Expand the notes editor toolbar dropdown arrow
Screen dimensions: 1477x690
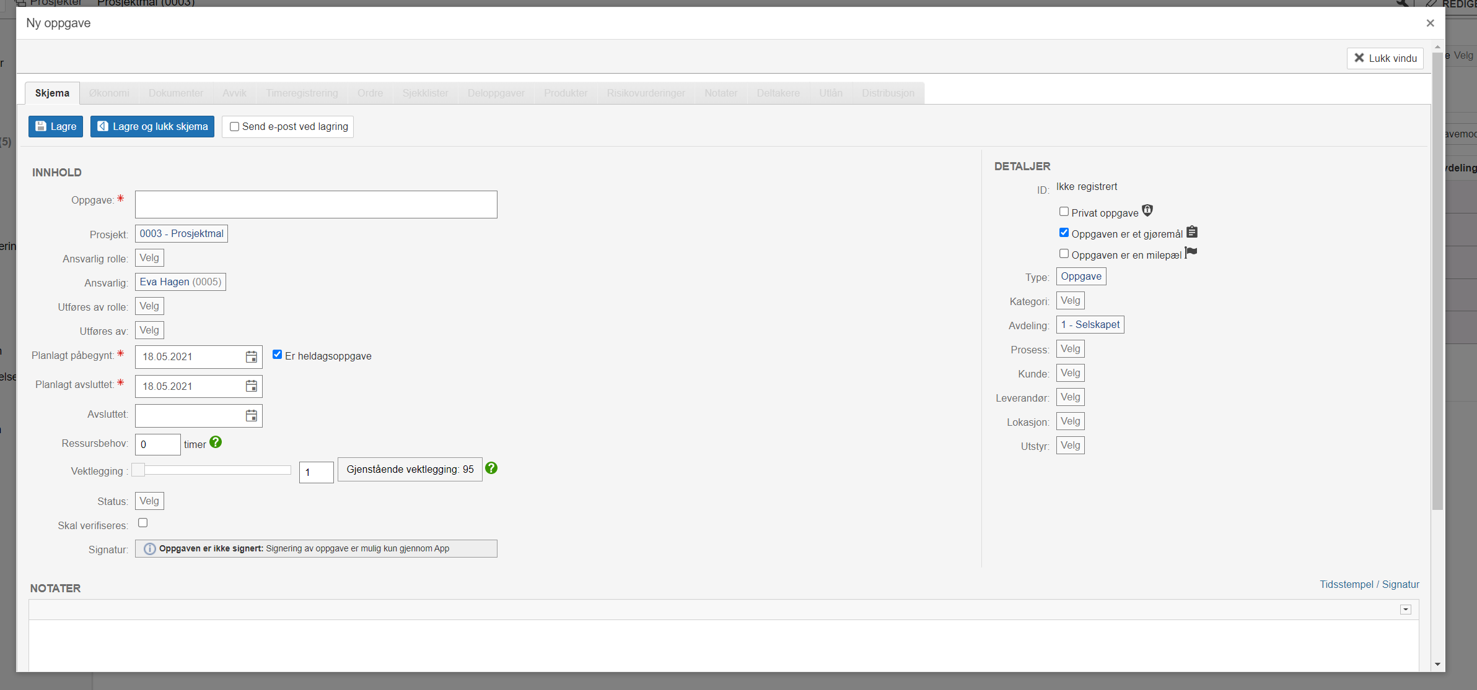(x=1405, y=610)
